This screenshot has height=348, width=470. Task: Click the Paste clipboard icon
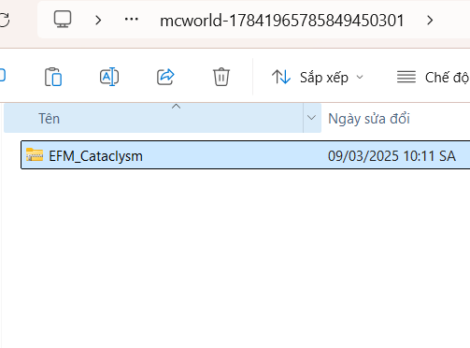pos(53,77)
